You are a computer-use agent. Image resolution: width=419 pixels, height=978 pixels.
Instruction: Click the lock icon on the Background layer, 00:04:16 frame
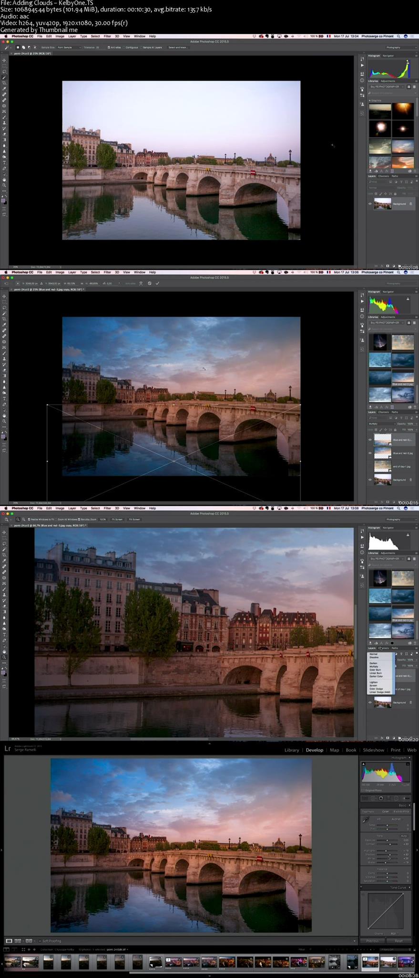tap(411, 480)
